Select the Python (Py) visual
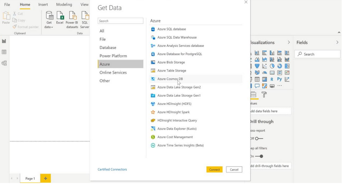 pyautogui.click(x=279, y=79)
